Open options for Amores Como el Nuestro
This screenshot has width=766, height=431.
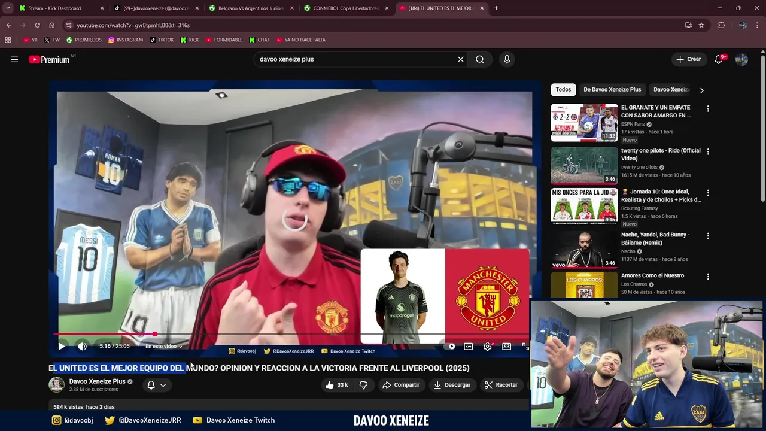(x=708, y=277)
